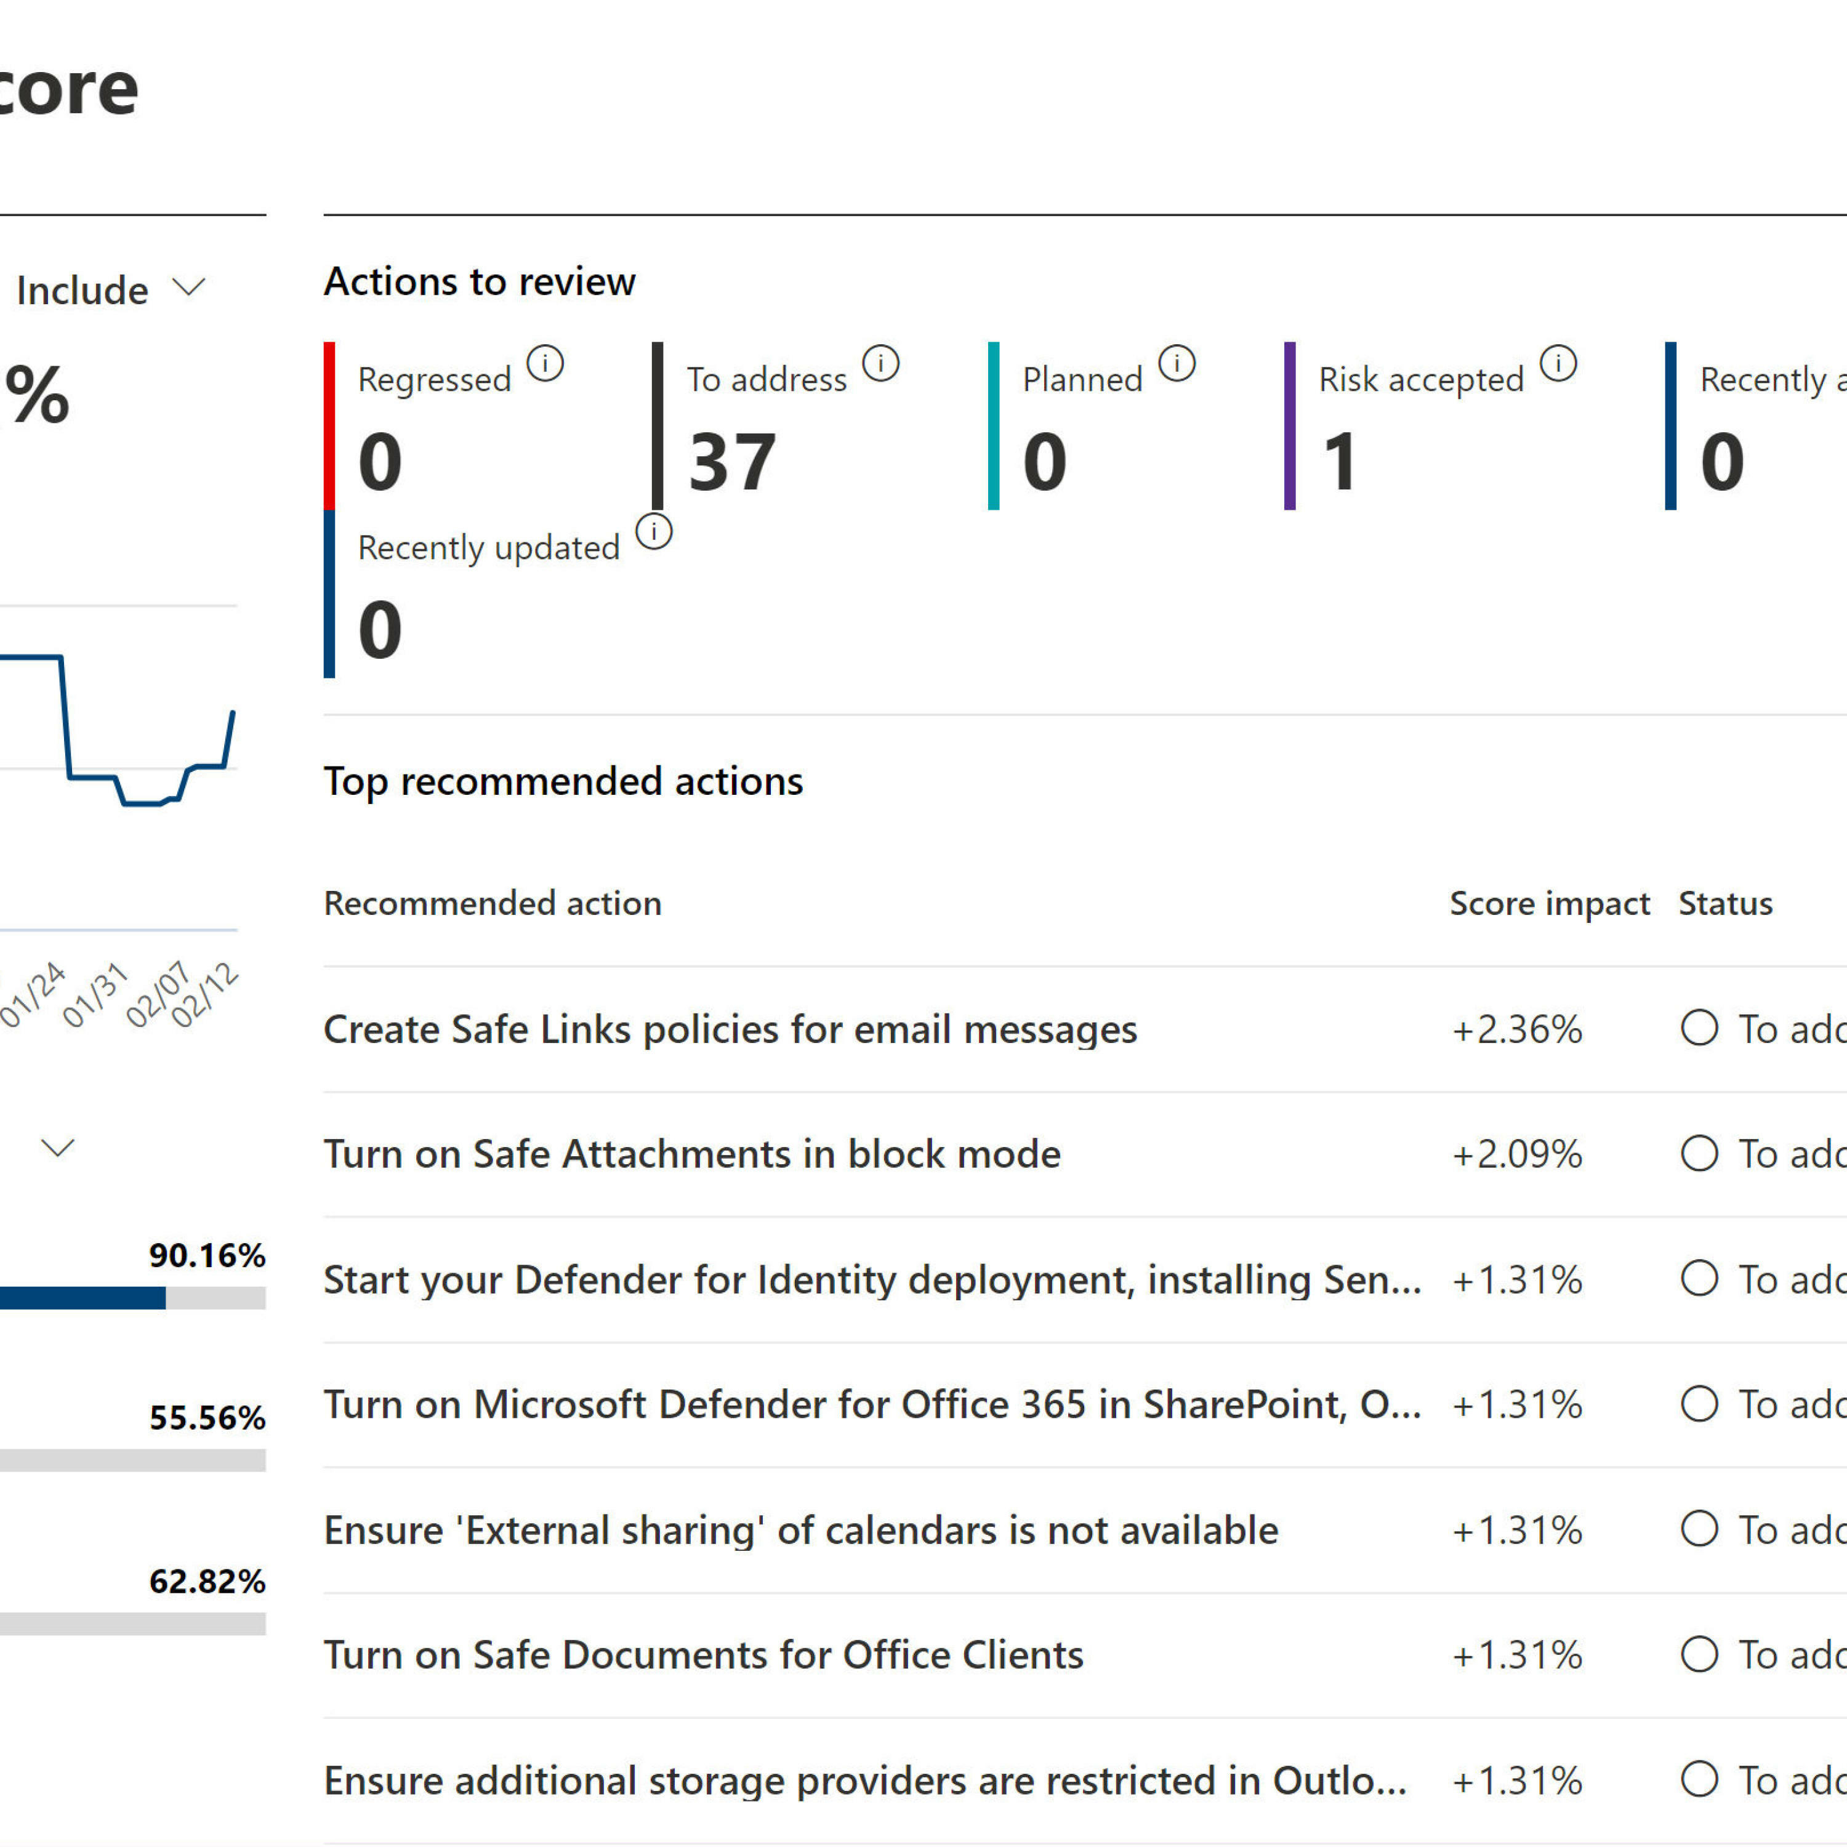
Task: Sort by Recommended action column header
Action: pyautogui.click(x=493, y=903)
